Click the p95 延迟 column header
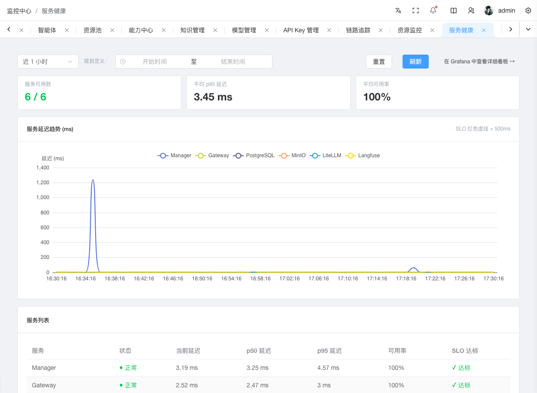 [330, 351]
